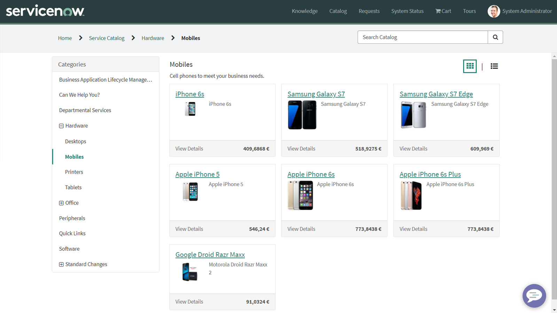Open the Cart in header
The width and height of the screenshot is (557, 313).
tap(443, 11)
